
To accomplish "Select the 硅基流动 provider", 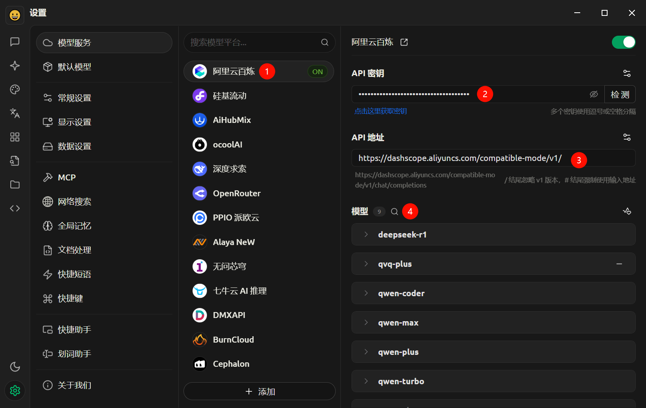I will pyautogui.click(x=258, y=96).
